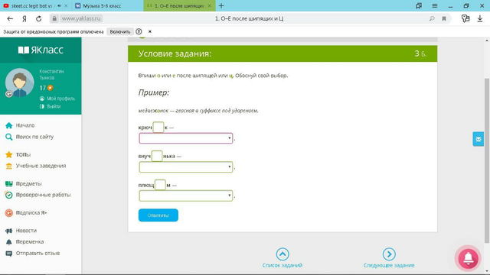Open Подписка Я+ page

coord(31,212)
